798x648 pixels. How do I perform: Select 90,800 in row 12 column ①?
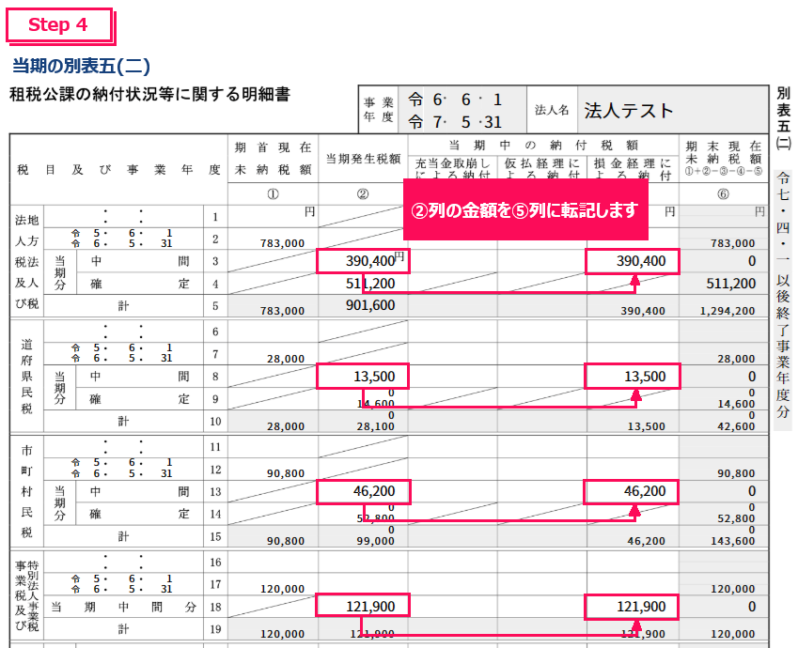point(286,473)
